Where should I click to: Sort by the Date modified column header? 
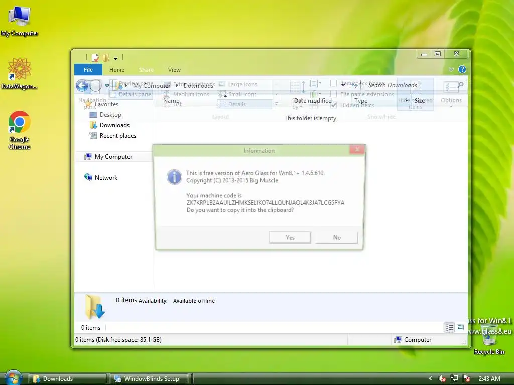click(x=312, y=101)
